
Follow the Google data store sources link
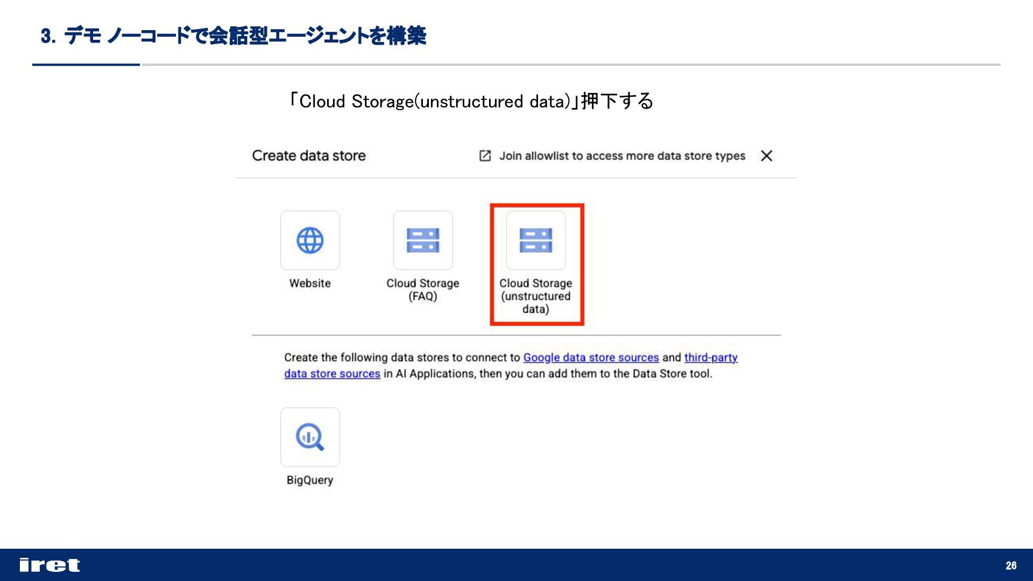[591, 358]
